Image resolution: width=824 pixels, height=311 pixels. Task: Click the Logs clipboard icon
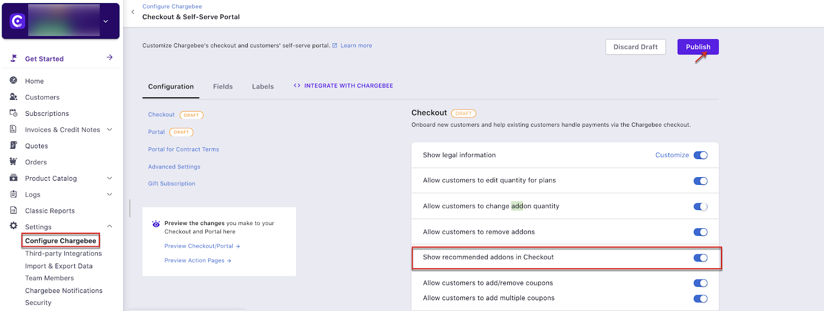click(x=13, y=194)
